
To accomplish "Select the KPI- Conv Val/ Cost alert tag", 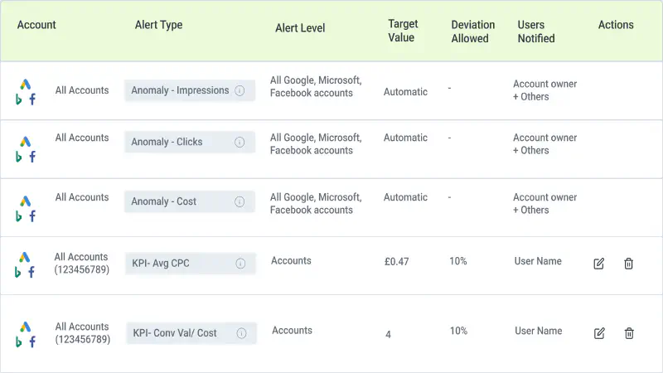I will coord(191,333).
